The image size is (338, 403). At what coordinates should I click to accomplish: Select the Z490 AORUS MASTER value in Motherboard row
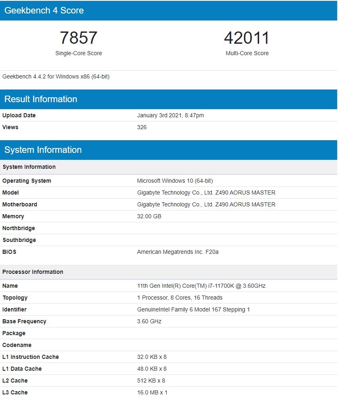click(x=206, y=205)
